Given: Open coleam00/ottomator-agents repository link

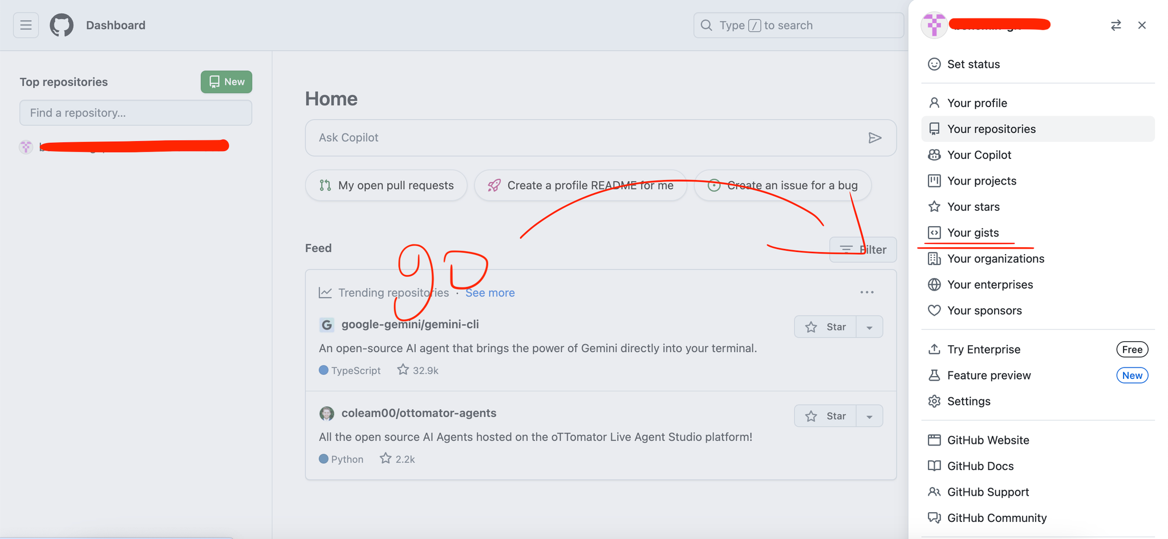Looking at the screenshot, I should click(x=419, y=413).
